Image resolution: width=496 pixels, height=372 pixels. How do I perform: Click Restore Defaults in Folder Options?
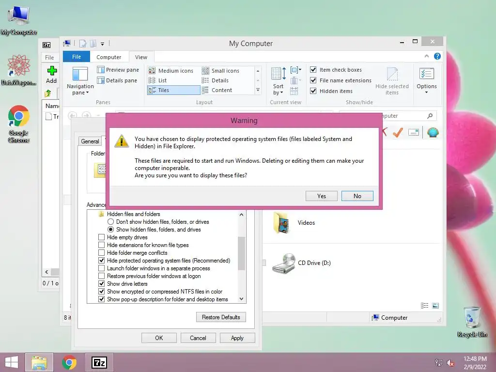pos(221,317)
